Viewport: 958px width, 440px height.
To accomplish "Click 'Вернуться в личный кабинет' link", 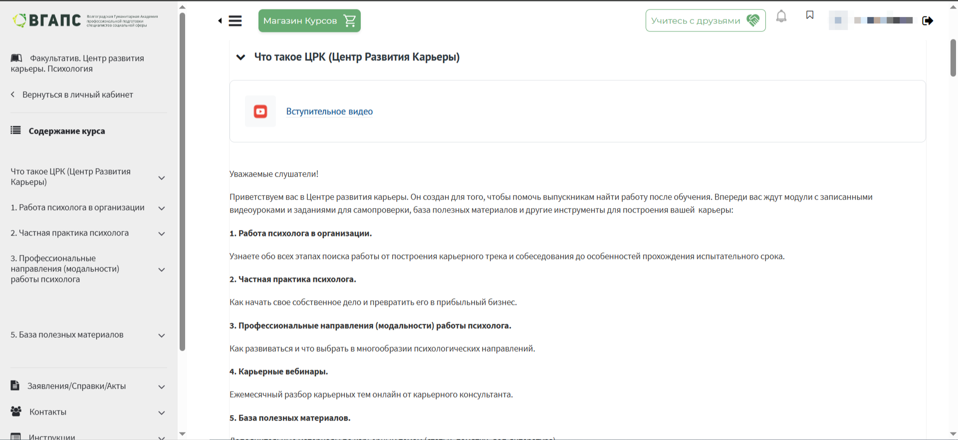I will [77, 95].
